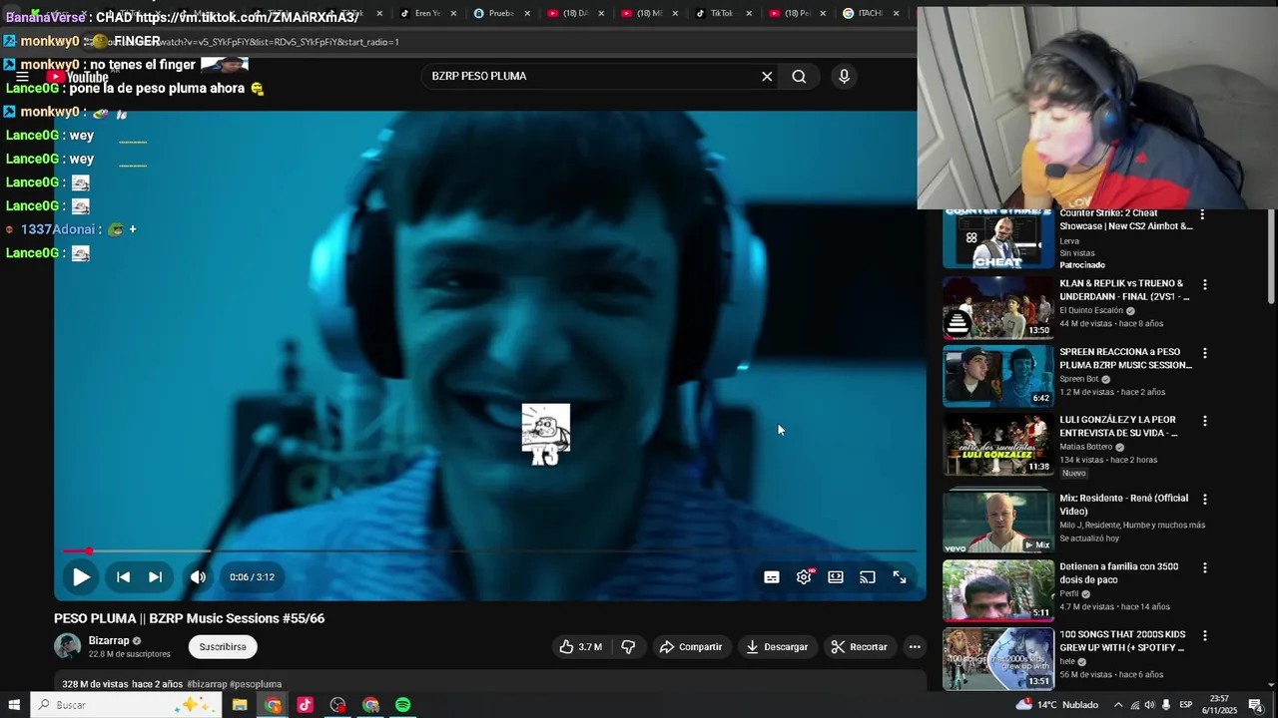Play the paused YouTube video
The image size is (1278, 718).
(81, 576)
